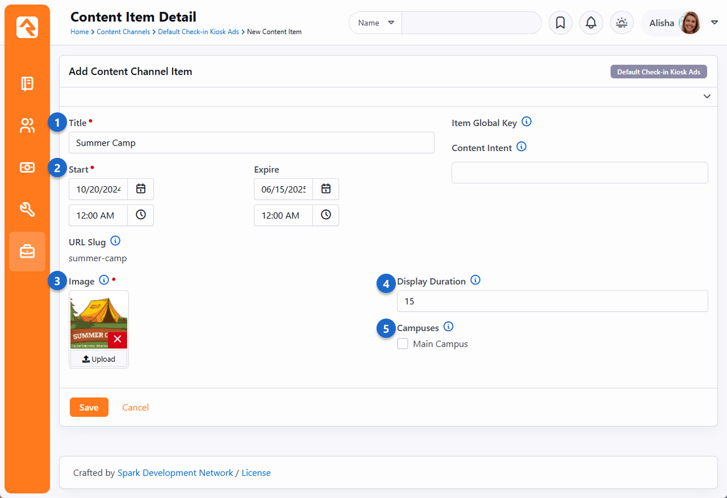Remove the uploaded Summer Camp image
Screen dimensions: 727x498
118,339
